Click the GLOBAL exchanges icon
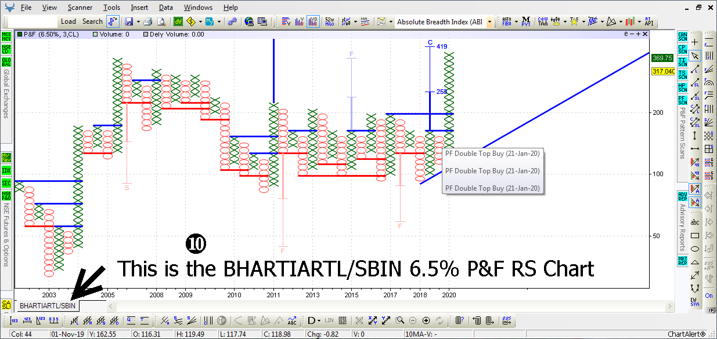This screenshot has width=717, height=339. coord(6,62)
